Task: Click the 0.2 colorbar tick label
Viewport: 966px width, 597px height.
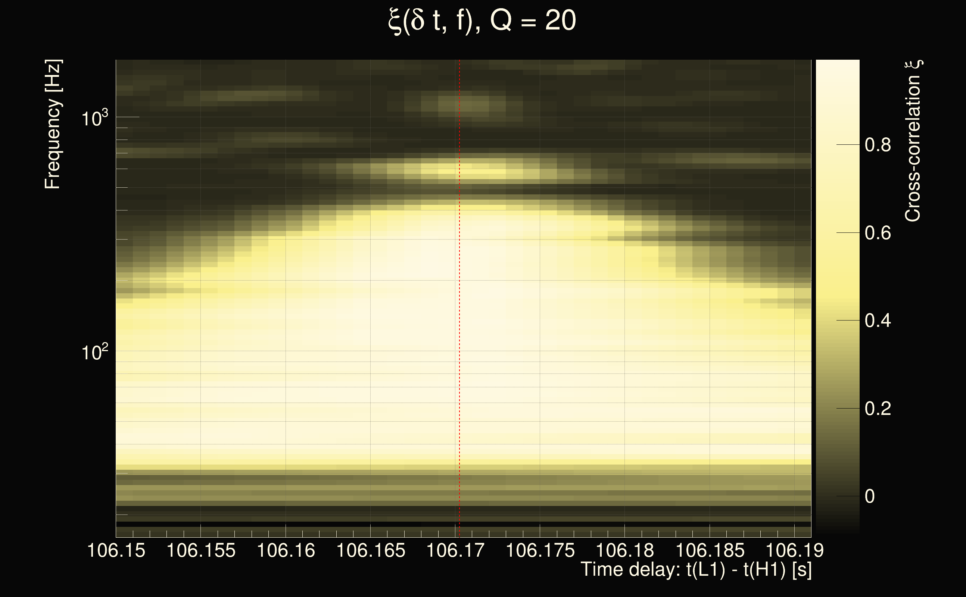Action: tap(878, 408)
